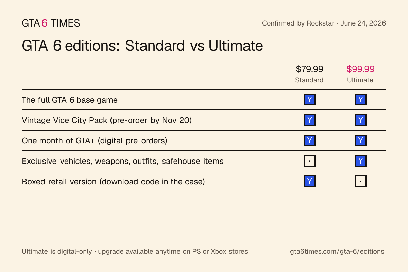Open the gta6times.com/gta-6/editions link
This screenshot has width=408, height=272.
[x=337, y=252]
